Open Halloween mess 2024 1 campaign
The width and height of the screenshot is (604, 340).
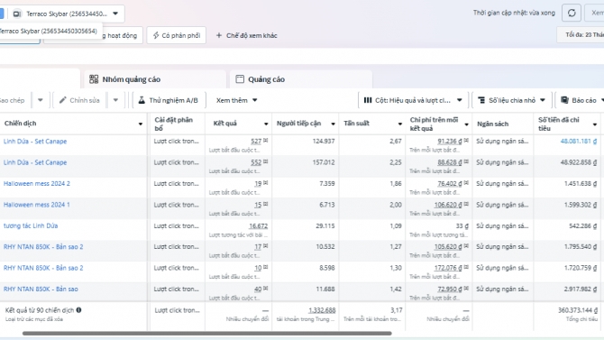point(37,205)
